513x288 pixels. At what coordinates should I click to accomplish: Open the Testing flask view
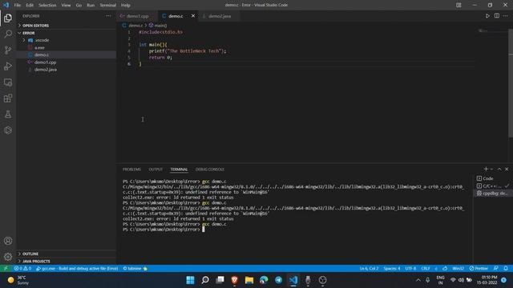tap(8, 114)
